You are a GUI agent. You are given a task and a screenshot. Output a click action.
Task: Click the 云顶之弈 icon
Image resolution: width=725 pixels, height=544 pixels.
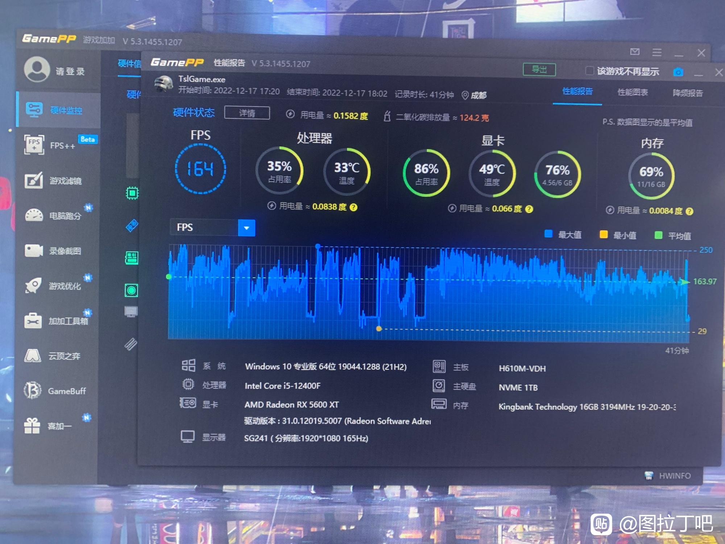click(33, 355)
